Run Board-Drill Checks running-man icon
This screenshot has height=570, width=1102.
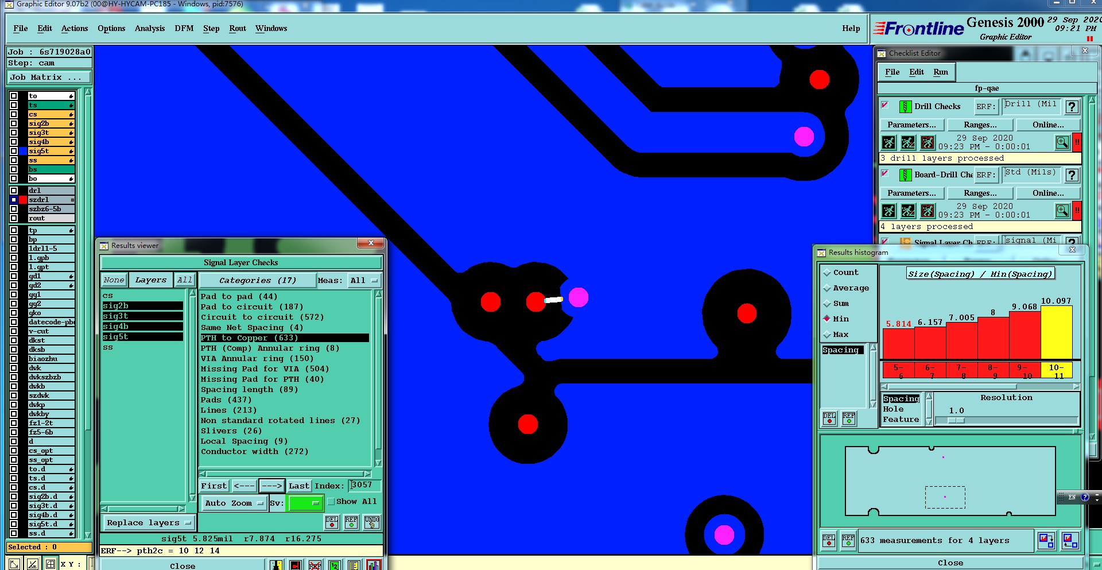[888, 211]
